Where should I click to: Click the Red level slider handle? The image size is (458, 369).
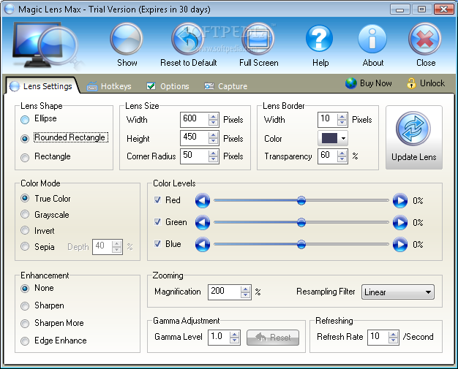click(301, 200)
